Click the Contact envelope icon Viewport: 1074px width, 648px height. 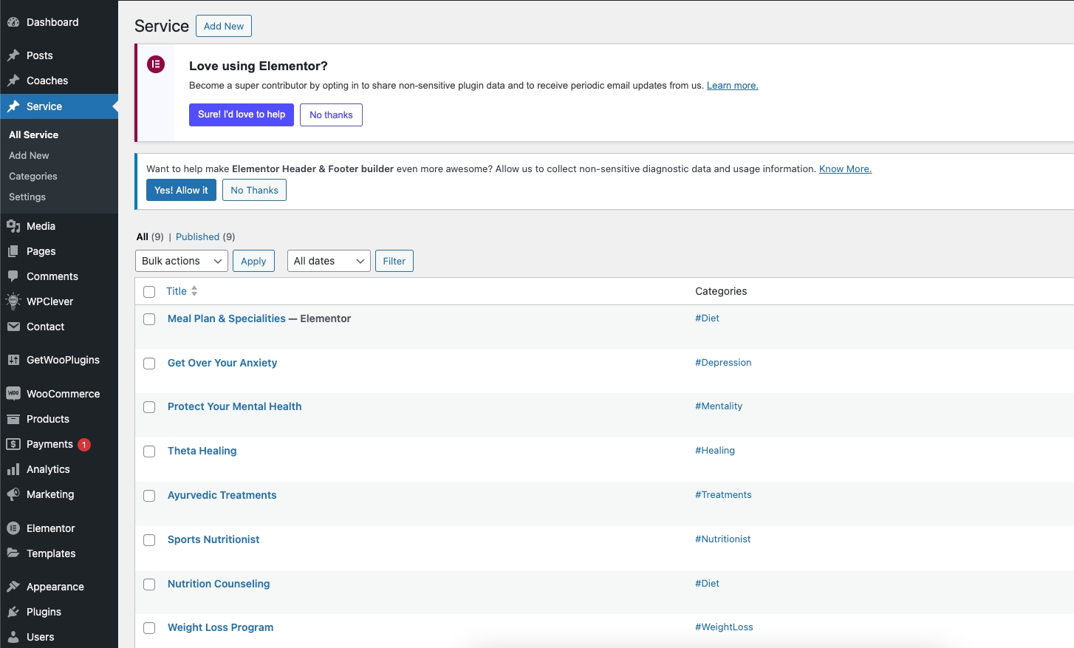[x=13, y=327]
